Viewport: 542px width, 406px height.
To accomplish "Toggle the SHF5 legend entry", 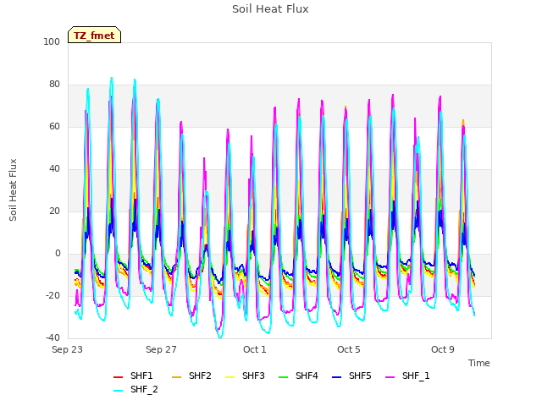I will (x=351, y=376).
